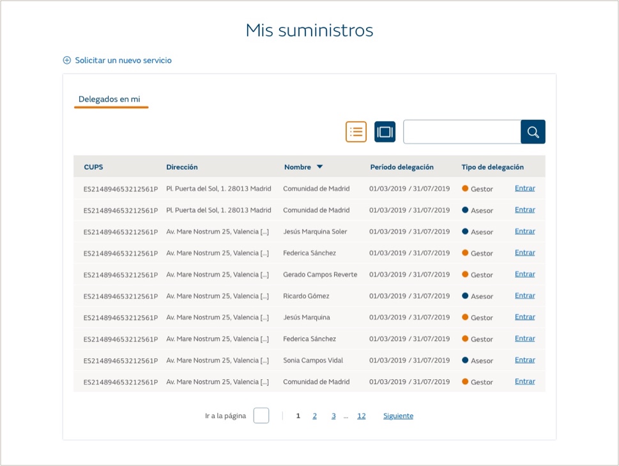Switch to card carousel view icon
Screen dimensions: 619x466
[x=385, y=132]
